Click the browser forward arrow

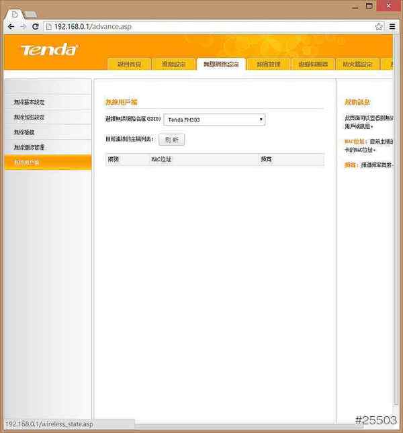(24, 27)
